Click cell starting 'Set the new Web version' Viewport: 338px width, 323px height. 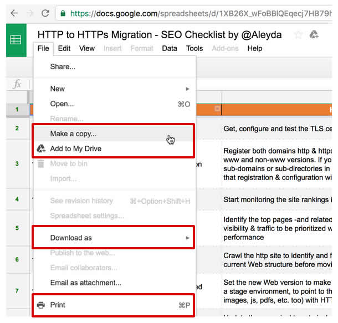click(277, 291)
